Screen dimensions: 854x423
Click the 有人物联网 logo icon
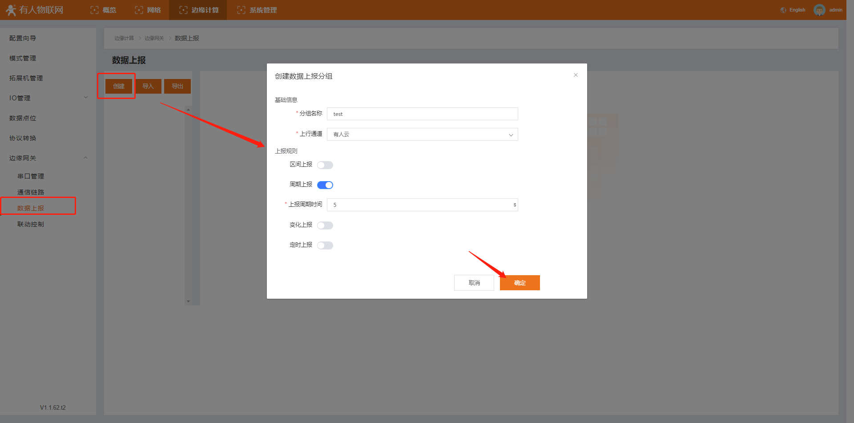[x=11, y=10]
